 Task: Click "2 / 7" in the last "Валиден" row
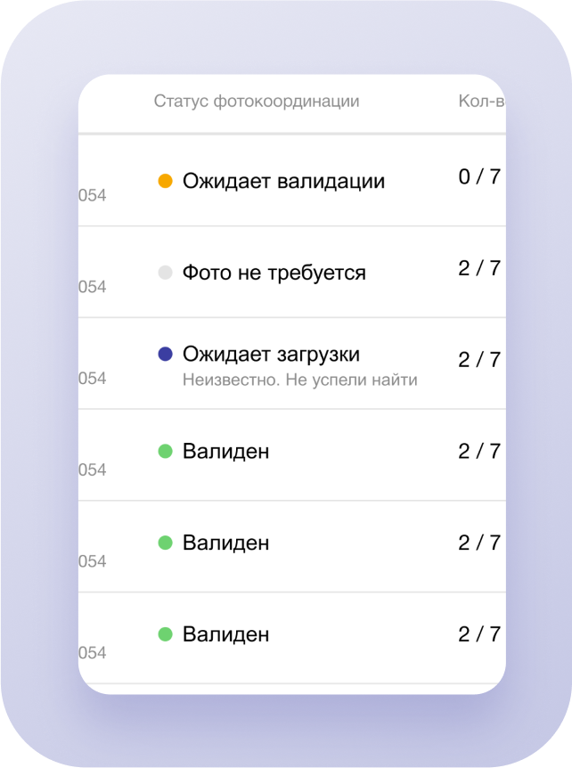click(479, 634)
